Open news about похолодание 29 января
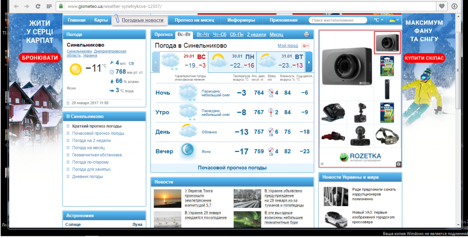Viewport: 468px width, 238px height. 206,215
